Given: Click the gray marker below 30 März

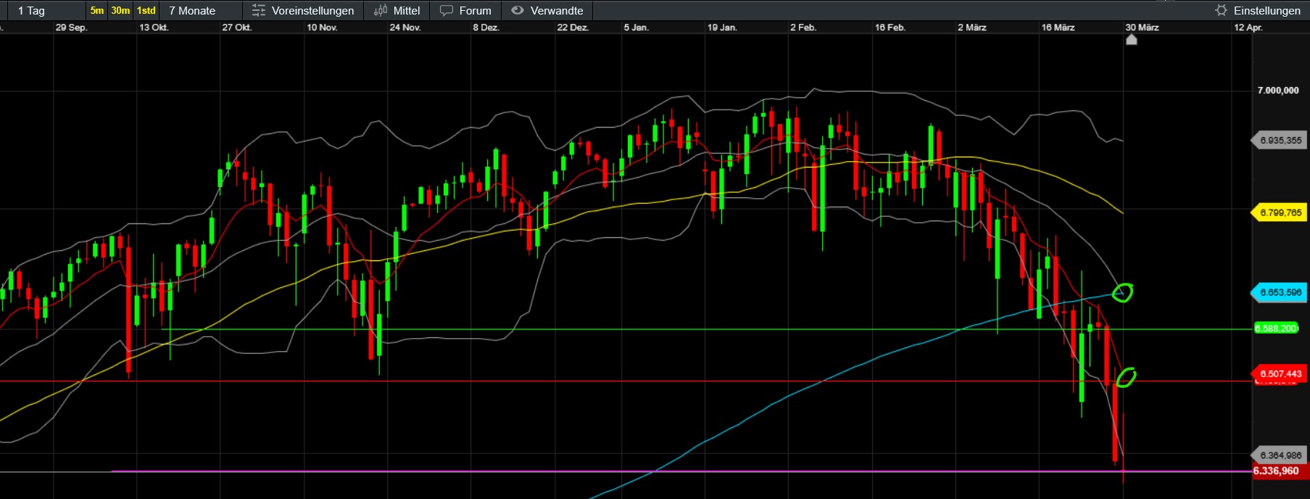Looking at the screenshot, I should pos(1131,40).
